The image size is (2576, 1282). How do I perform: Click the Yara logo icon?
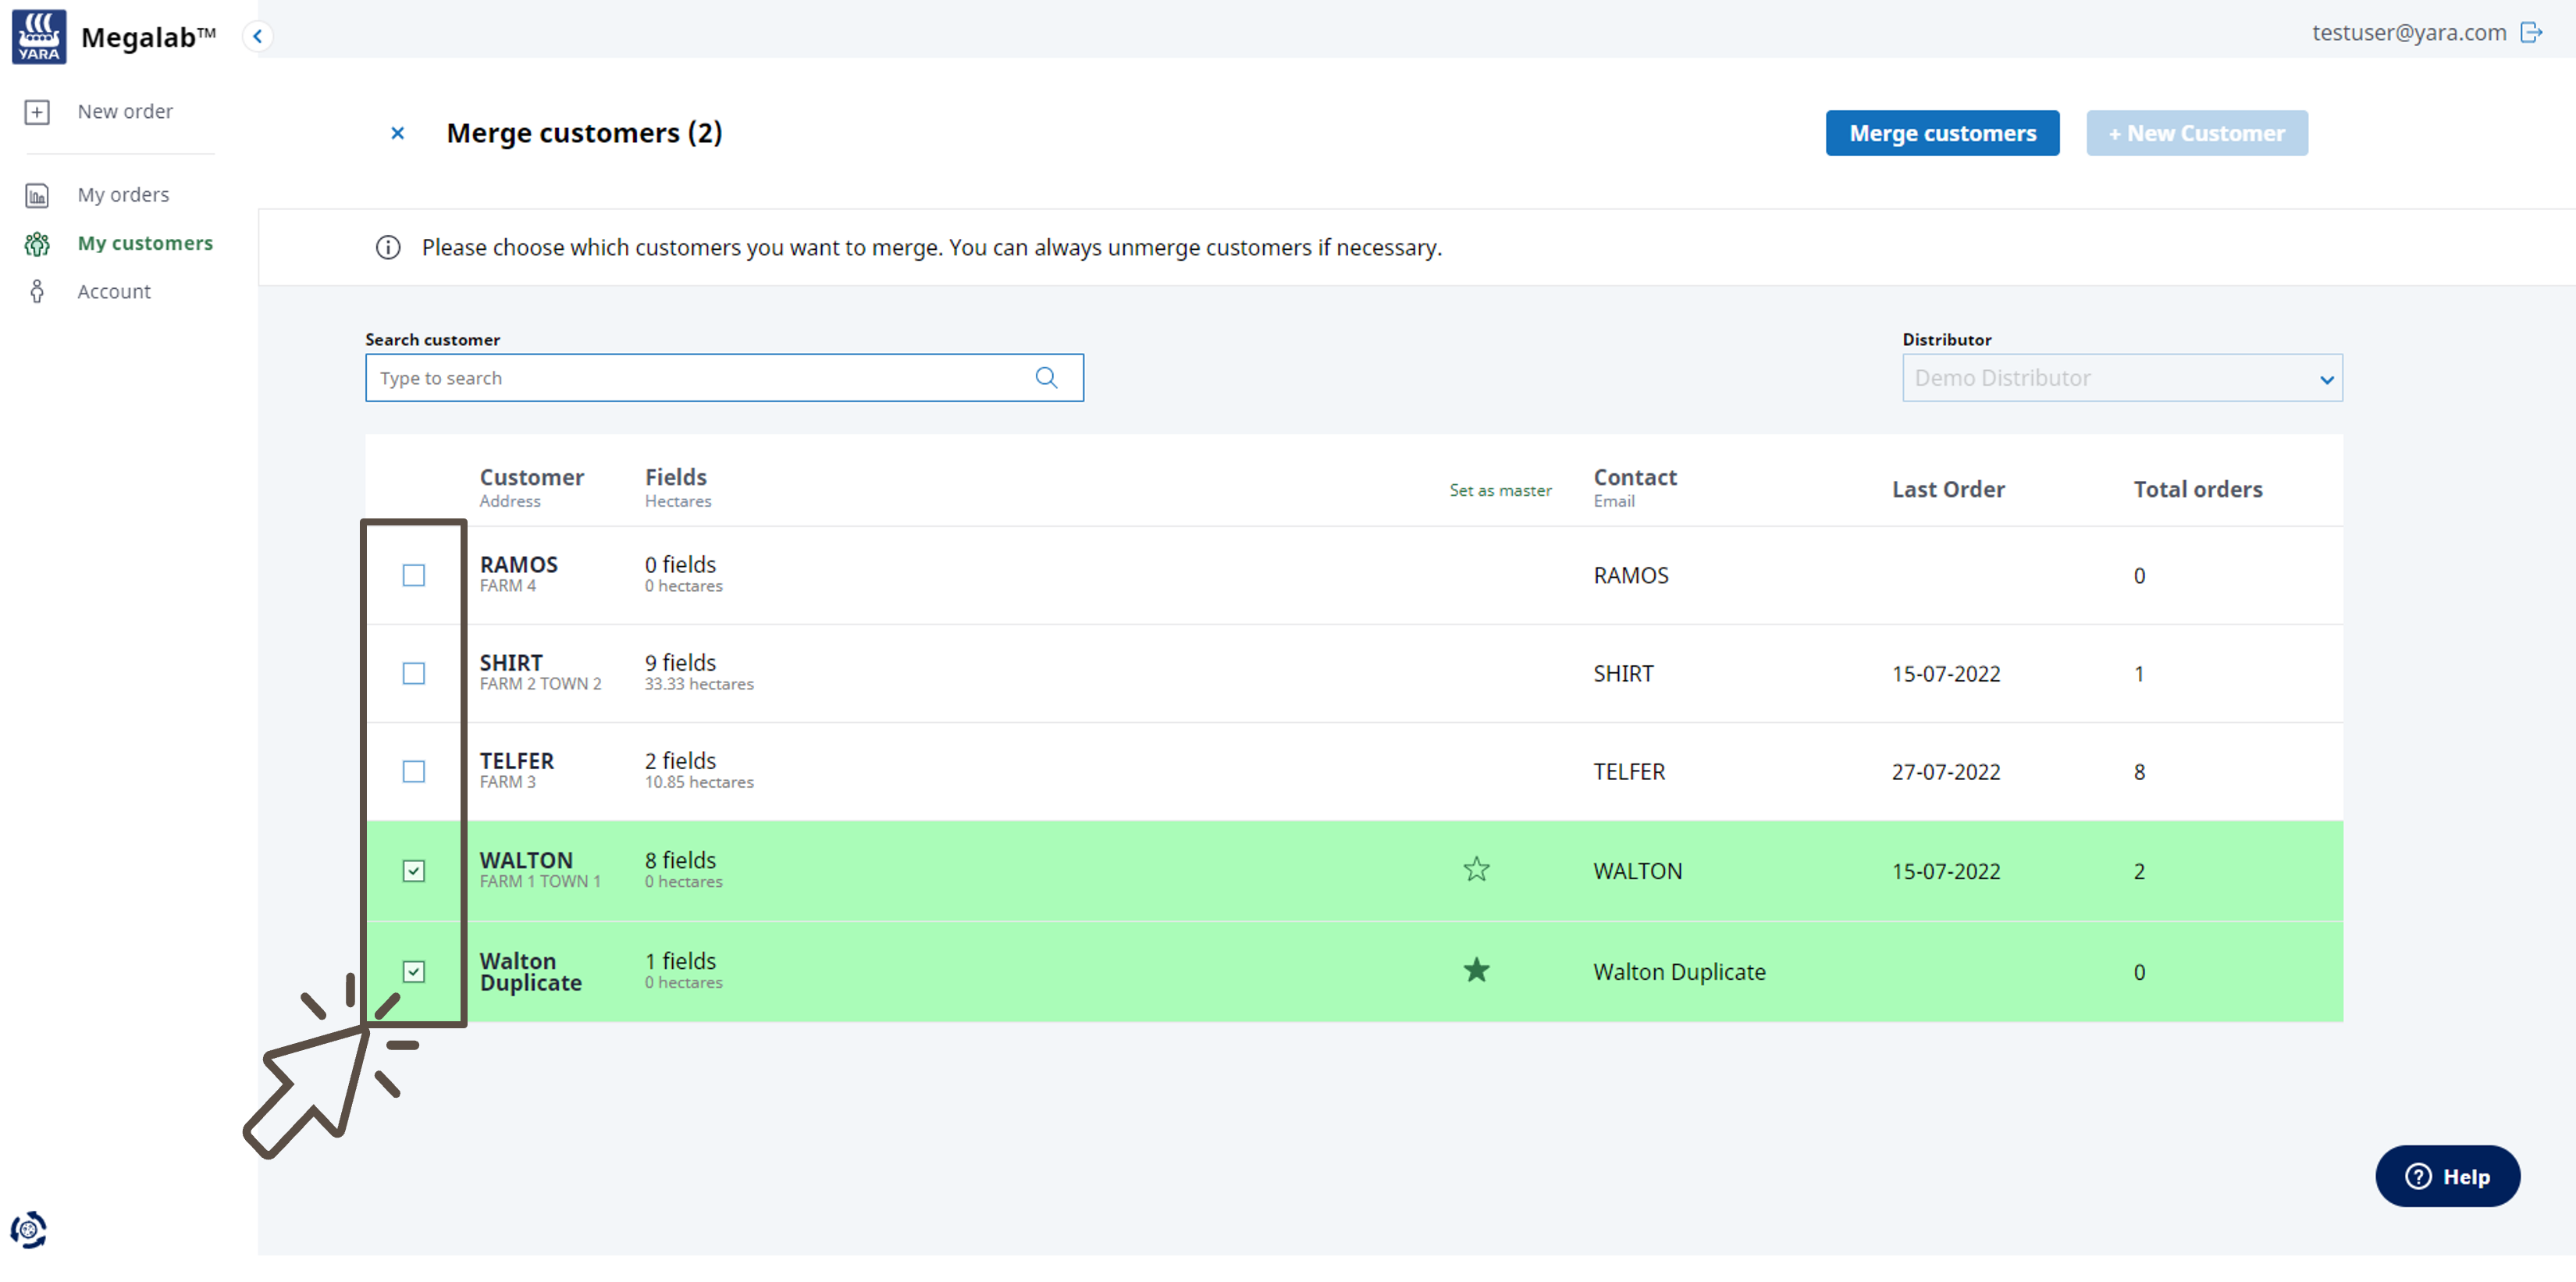point(39,36)
